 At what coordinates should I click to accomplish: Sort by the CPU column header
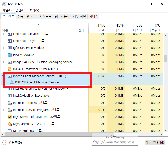pyautogui.click(x=98, y=28)
